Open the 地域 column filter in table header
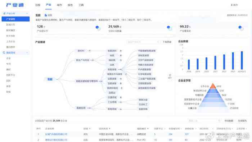The width and height of the screenshot is (252, 142). (90, 129)
